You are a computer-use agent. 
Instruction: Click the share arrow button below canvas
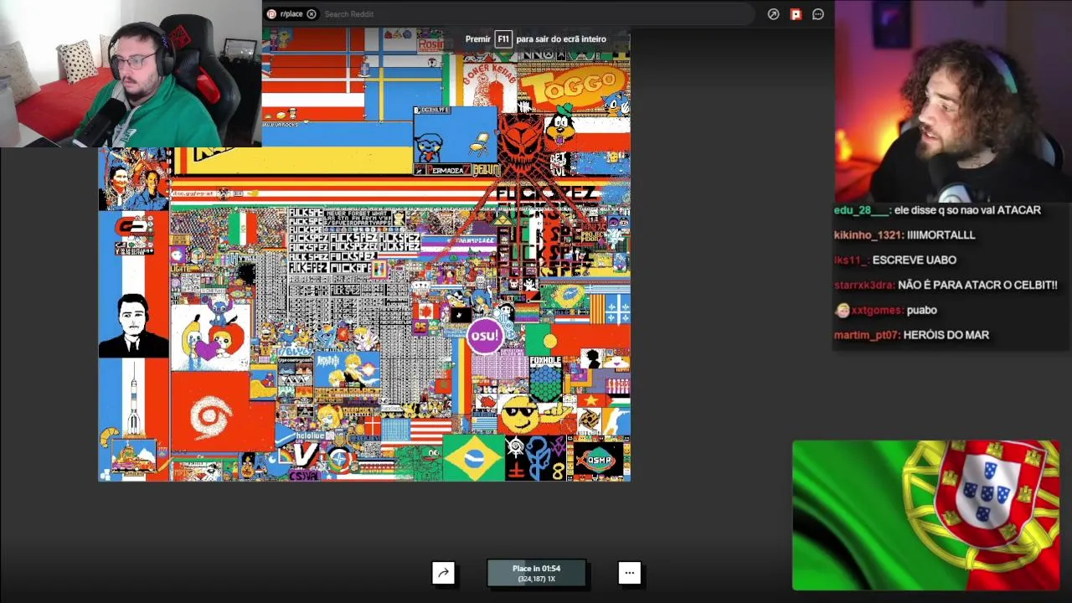coord(443,573)
